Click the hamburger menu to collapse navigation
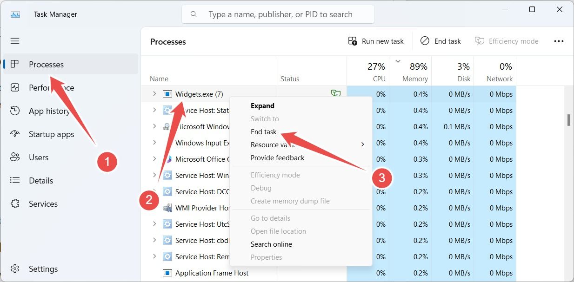The width and height of the screenshot is (574, 282). (15, 41)
